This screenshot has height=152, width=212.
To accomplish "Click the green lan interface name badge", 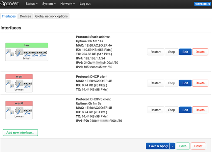I will click(x=27, y=45).
